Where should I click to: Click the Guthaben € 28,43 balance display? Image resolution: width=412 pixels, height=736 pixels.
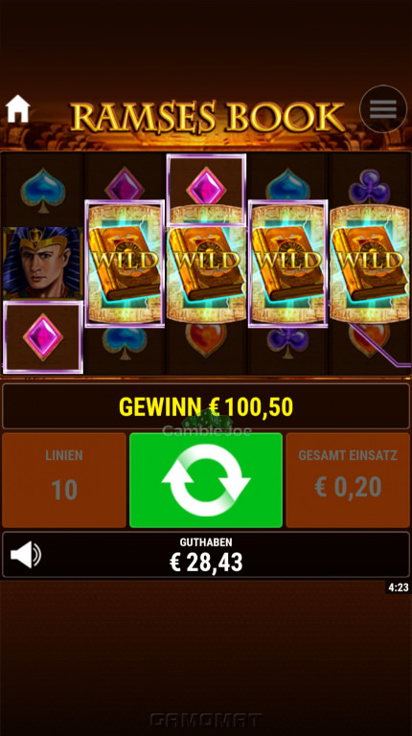tap(206, 555)
